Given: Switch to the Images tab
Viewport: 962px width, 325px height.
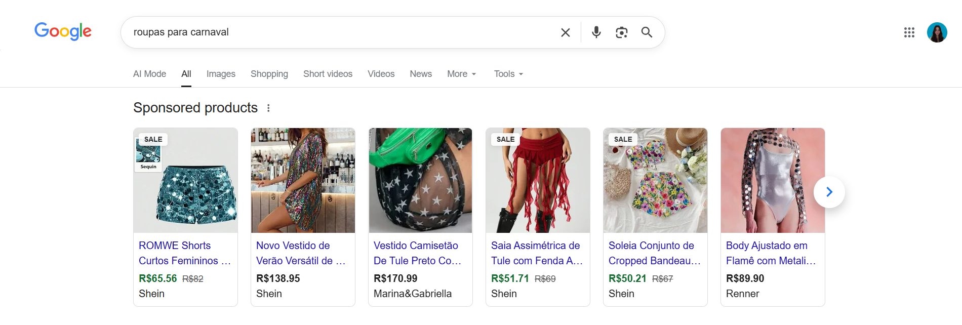Looking at the screenshot, I should pyautogui.click(x=221, y=74).
